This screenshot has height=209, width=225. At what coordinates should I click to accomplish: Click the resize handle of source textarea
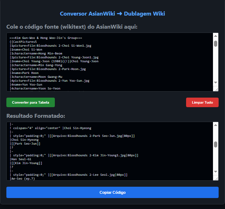(217, 90)
